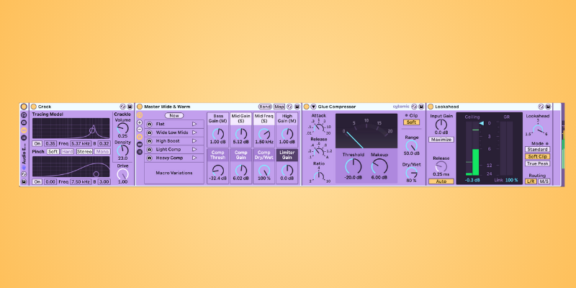The width and height of the screenshot is (576, 288).
Task: Set routing to M/S
Action: 544,181
